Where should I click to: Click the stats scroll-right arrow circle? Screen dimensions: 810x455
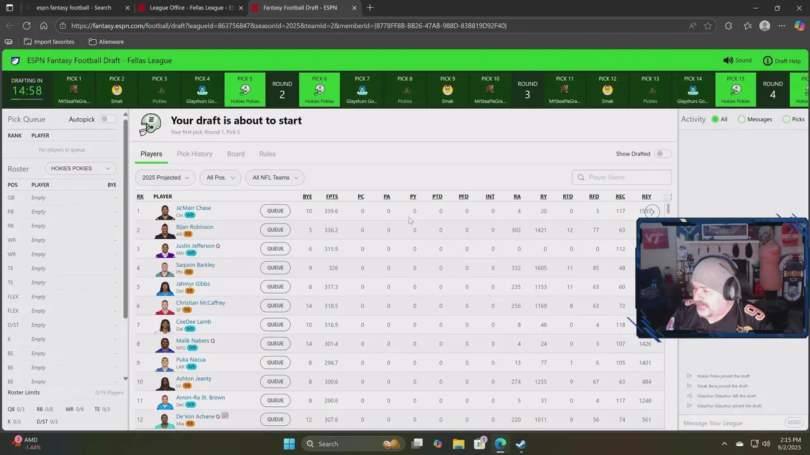click(x=651, y=212)
